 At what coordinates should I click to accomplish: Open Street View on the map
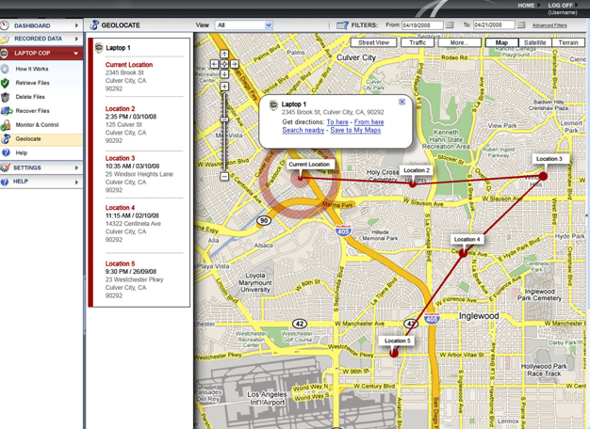(x=373, y=42)
